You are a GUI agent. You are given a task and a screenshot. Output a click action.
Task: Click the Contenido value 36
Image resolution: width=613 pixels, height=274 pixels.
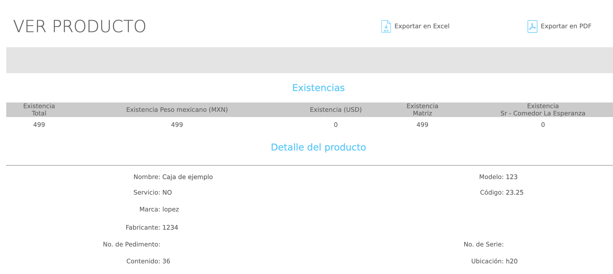click(x=166, y=261)
